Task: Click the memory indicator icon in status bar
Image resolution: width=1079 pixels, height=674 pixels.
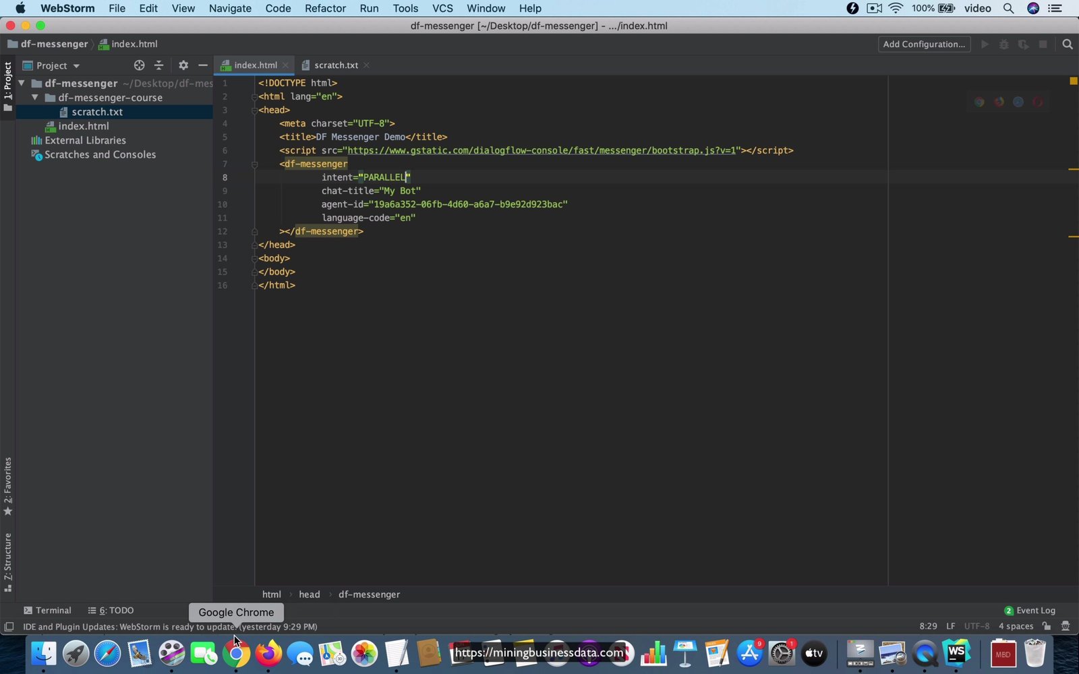Action: [x=1066, y=626]
